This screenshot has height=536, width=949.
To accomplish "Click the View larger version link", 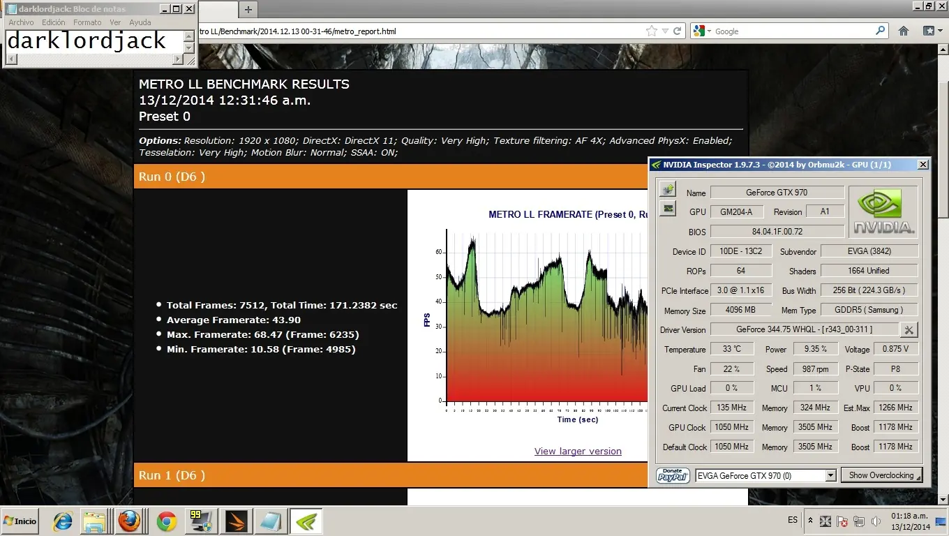I will [x=578, y=451].
